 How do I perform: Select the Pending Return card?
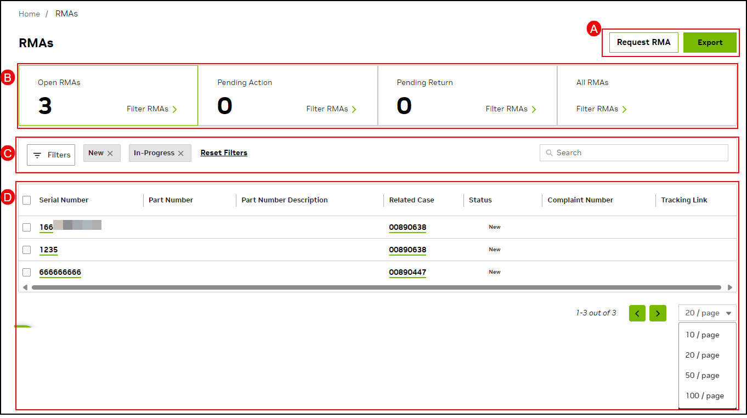[467, 95]
